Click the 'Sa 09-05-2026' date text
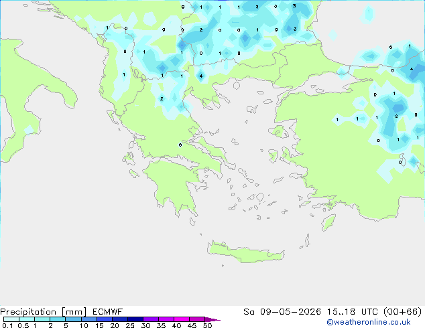 [282, 311]
